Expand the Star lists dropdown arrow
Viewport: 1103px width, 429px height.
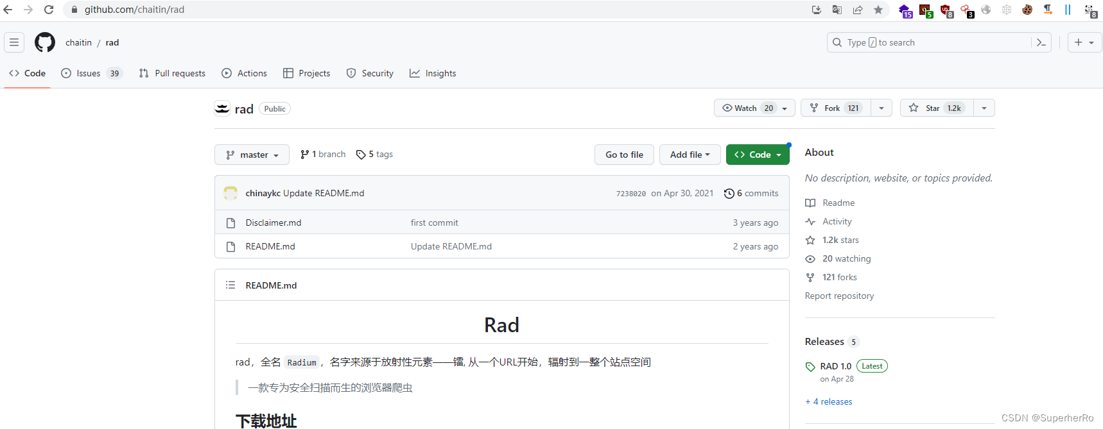(x=984, y=108)
